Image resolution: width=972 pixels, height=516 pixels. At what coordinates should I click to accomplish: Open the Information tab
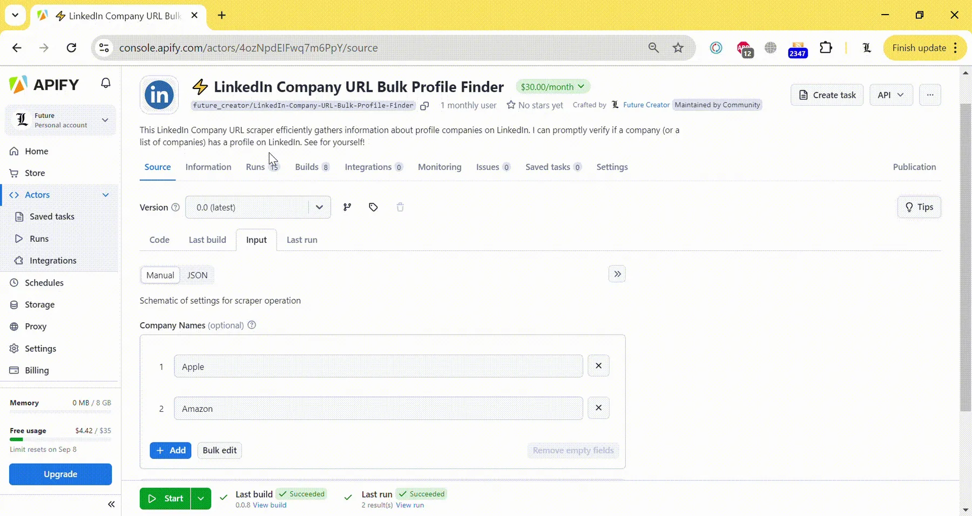tap(208, 167)
